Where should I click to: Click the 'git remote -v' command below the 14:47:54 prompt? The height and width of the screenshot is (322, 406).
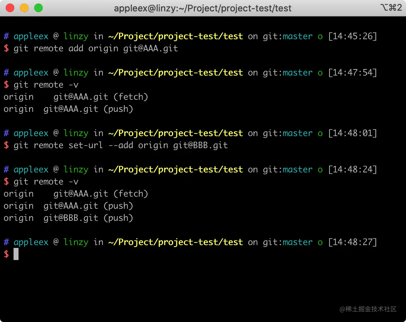(x=46, y=85)
